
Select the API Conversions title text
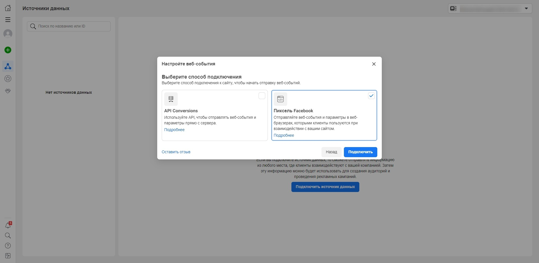coord(181,111)
